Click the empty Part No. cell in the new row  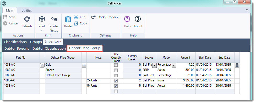click(x=21, y=91)
